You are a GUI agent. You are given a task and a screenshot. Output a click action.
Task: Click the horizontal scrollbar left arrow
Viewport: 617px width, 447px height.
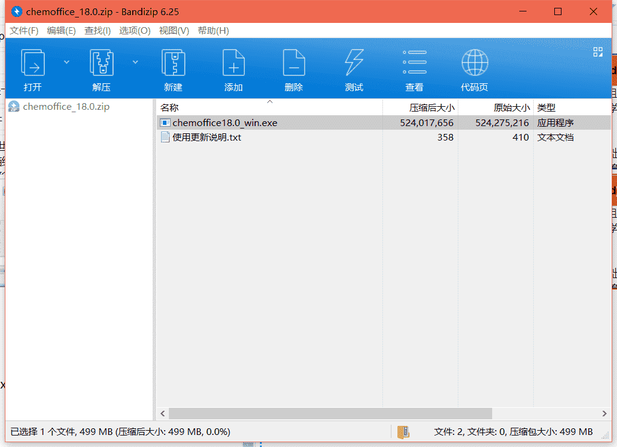pyautogui.click(x=162, y=414)
